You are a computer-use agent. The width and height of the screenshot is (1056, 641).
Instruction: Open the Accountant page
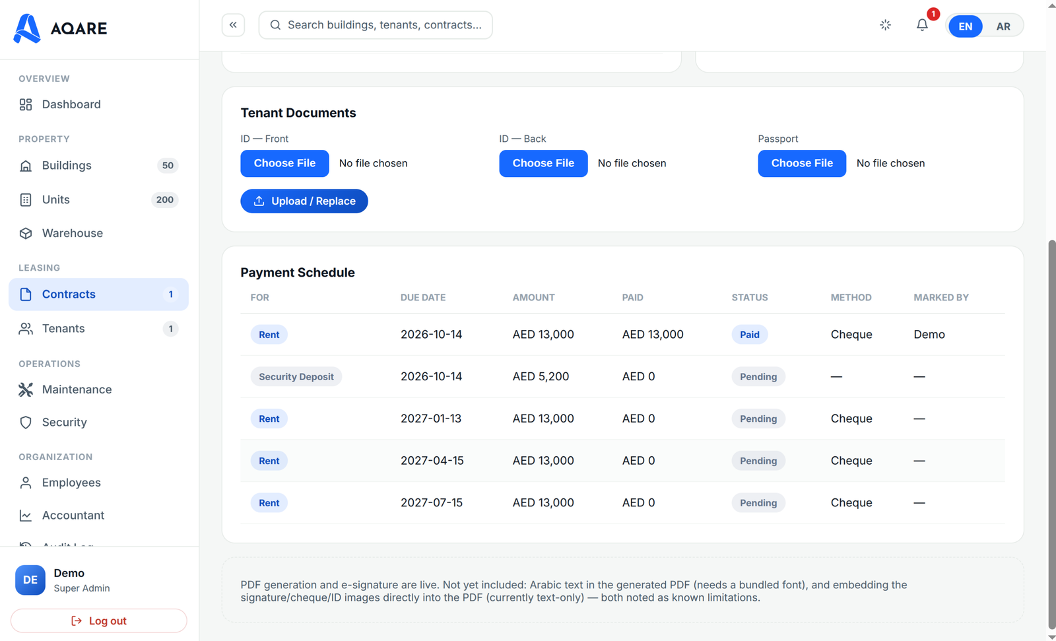coord(99,516)
